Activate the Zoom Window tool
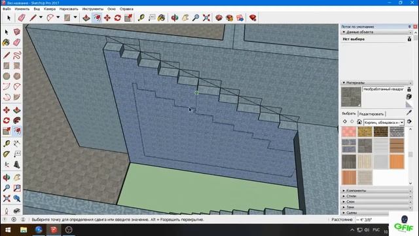The height and width of the screenshot is (236, 419). pyautogui.click(x=17, y=188)
